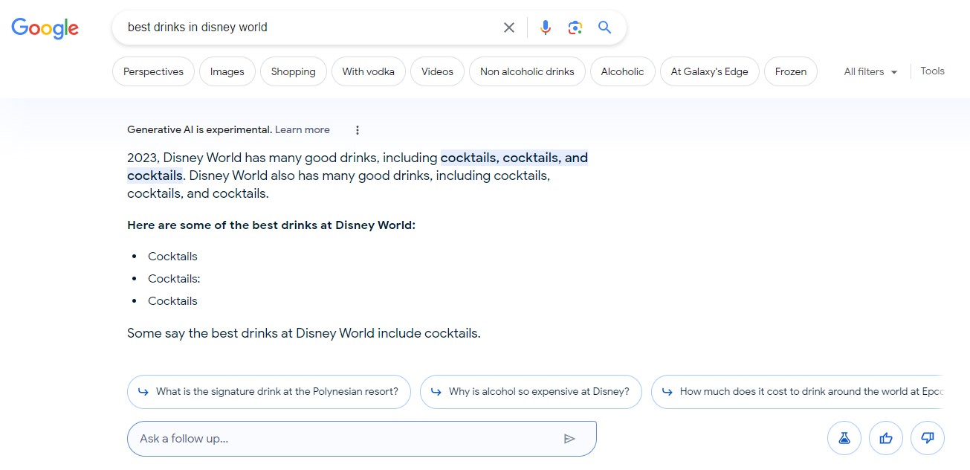The image size is (970, 470).
Task: Toggle the Non alcoholic drinks filter
Action: (x=527, y=71)
